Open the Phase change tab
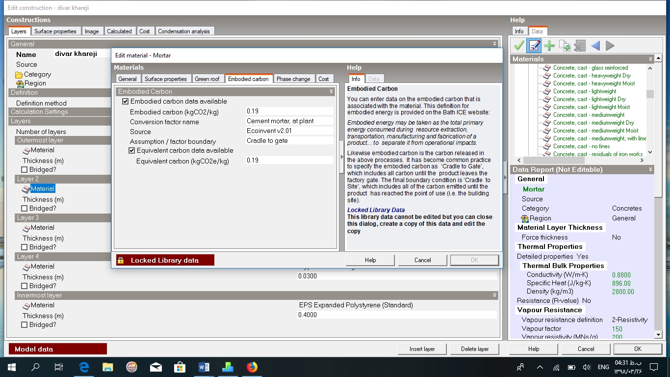 tap(293, 79)
